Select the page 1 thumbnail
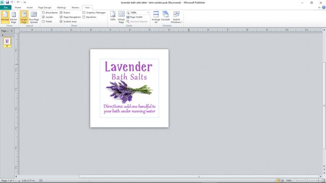The image size is (326, 183). point(7,41)
